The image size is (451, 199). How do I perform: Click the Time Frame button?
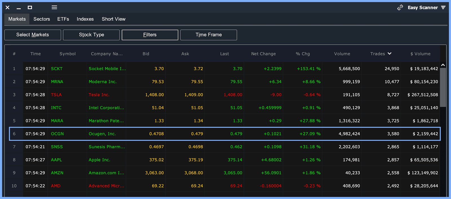(x=209, y=35)
